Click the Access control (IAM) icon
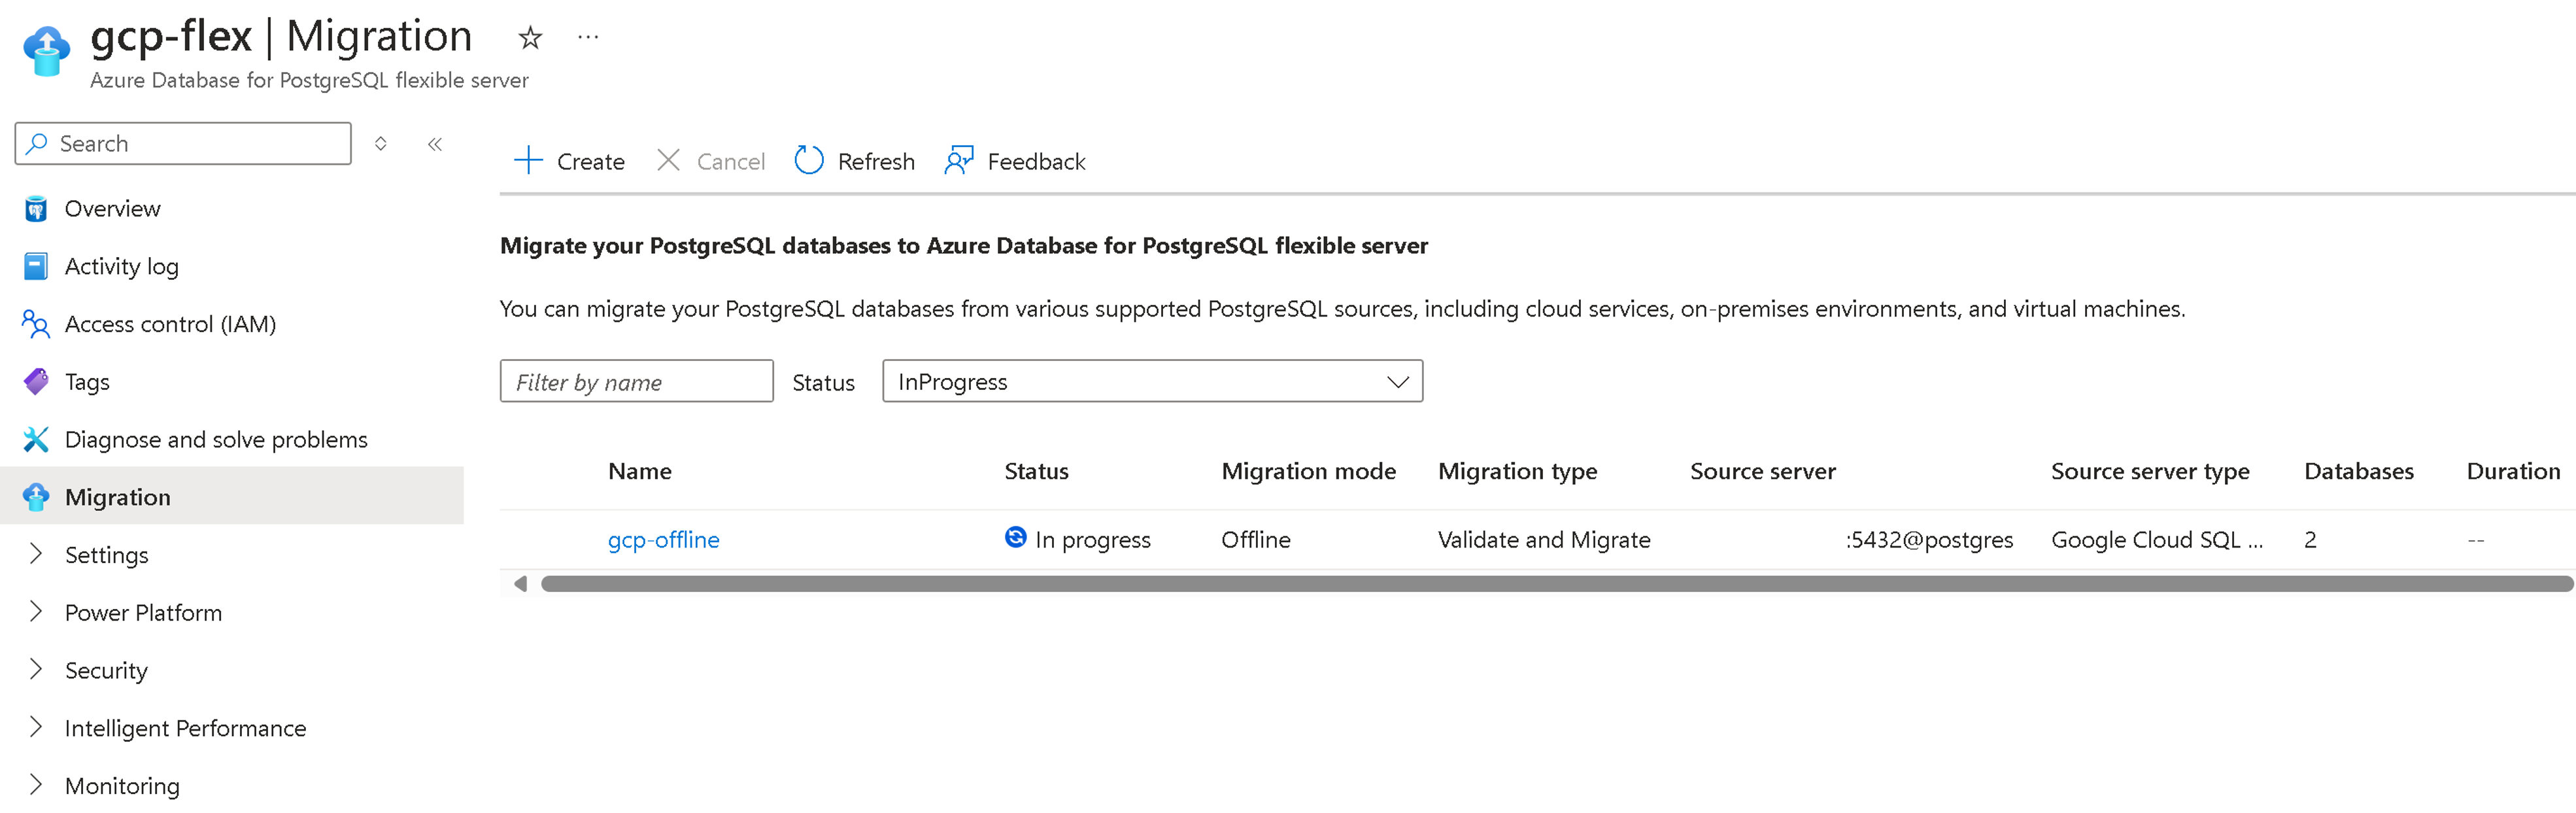 pyautogui.click(x=36, y=324)
